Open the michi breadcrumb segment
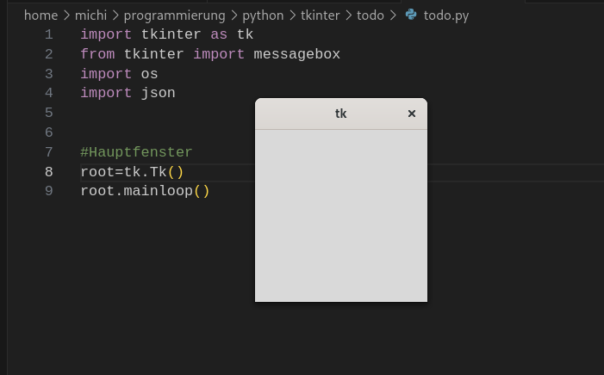 (90, 15)
